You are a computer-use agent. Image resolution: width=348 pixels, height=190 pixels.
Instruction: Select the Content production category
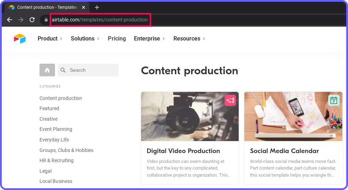coord(61,98)
